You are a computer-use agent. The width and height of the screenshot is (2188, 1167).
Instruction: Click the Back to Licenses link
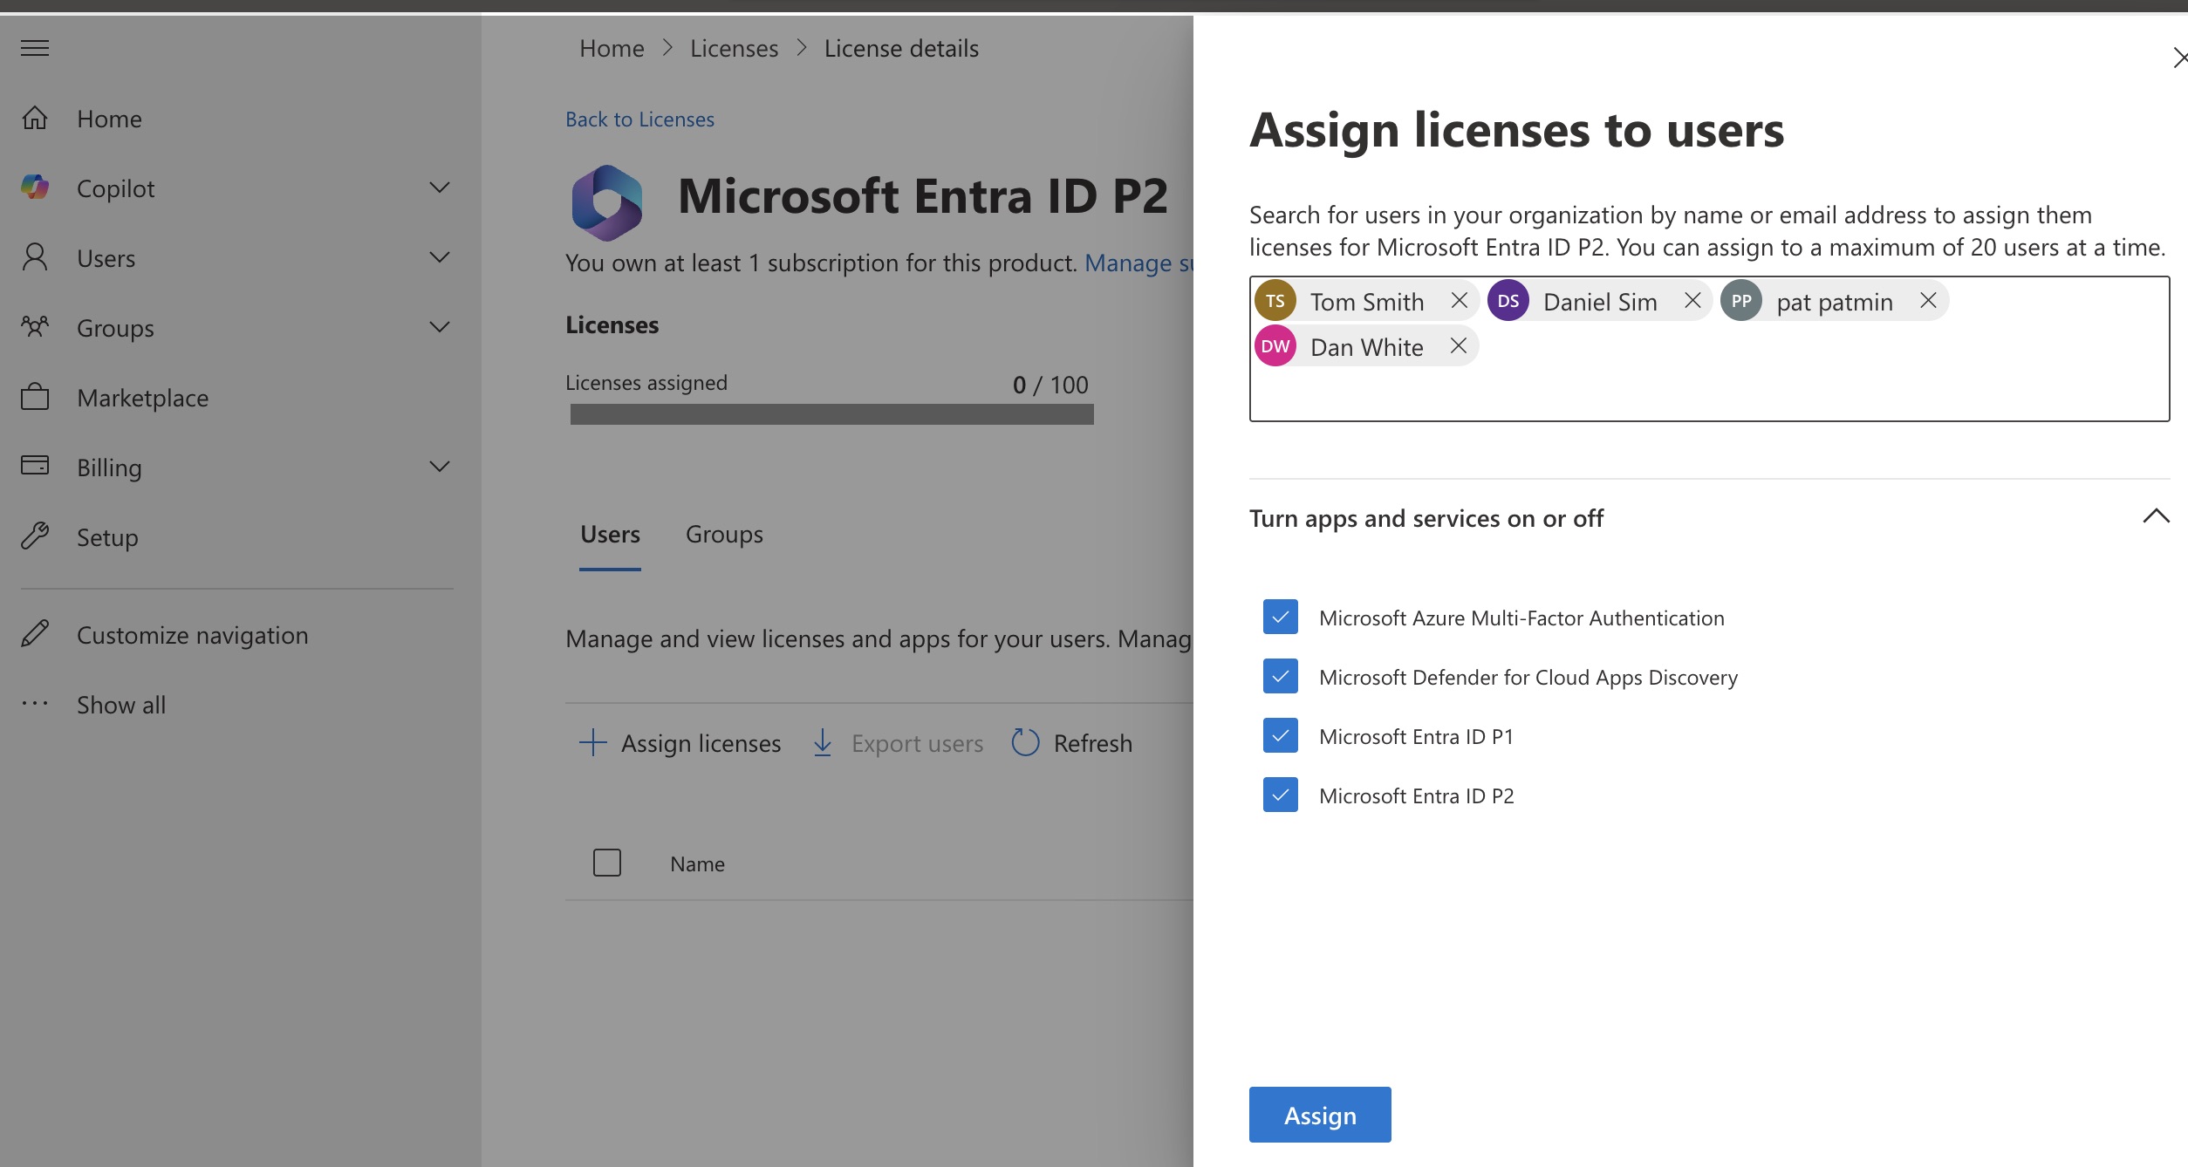click(x=639, y=119)
